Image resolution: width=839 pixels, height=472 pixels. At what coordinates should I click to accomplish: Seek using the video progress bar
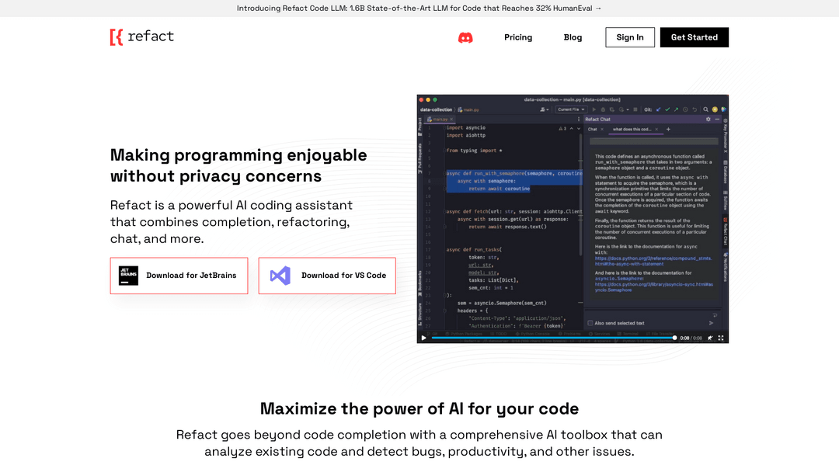click(553, 338)
